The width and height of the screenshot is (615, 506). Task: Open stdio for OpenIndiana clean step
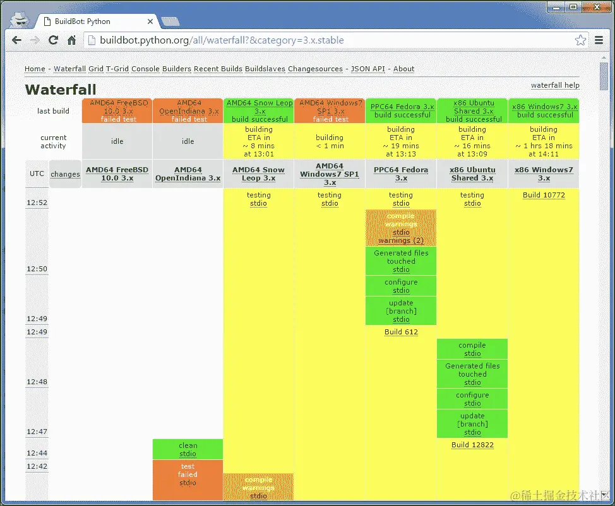pos(188,454)
